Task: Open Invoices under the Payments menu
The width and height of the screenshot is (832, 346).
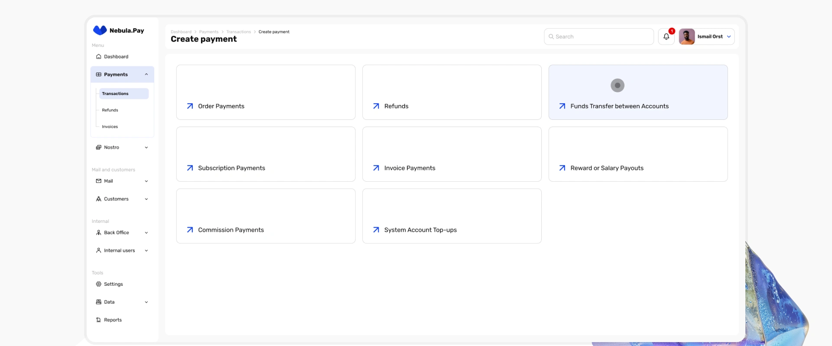Action: tap(110, 127)
